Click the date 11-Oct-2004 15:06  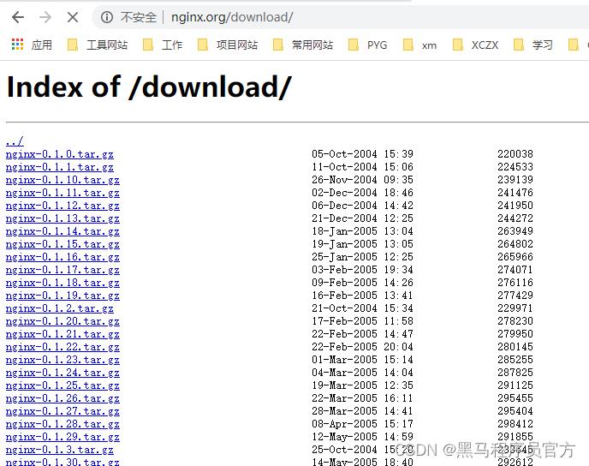click(x=362, y=166)
